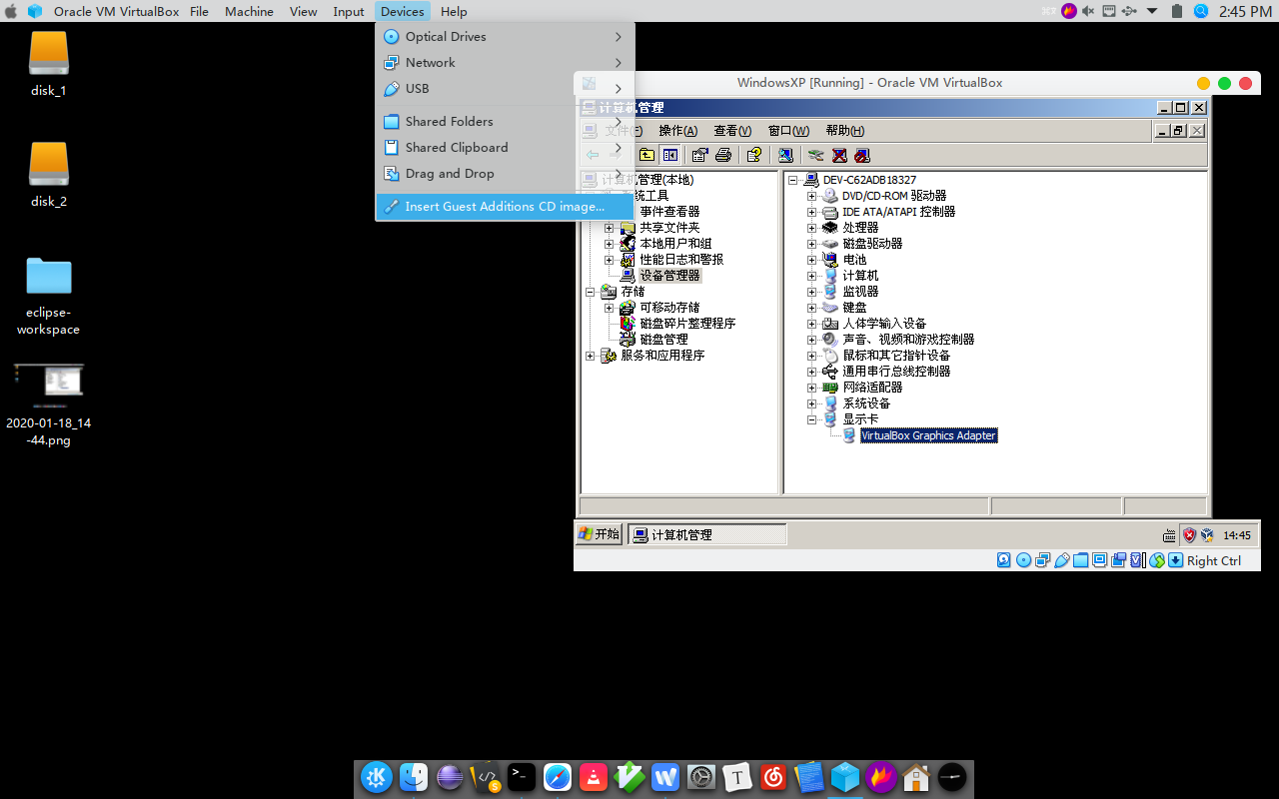Click the hard disk status bar icon
This screenshot has height=799, width=1279.
pos(1004,560)
